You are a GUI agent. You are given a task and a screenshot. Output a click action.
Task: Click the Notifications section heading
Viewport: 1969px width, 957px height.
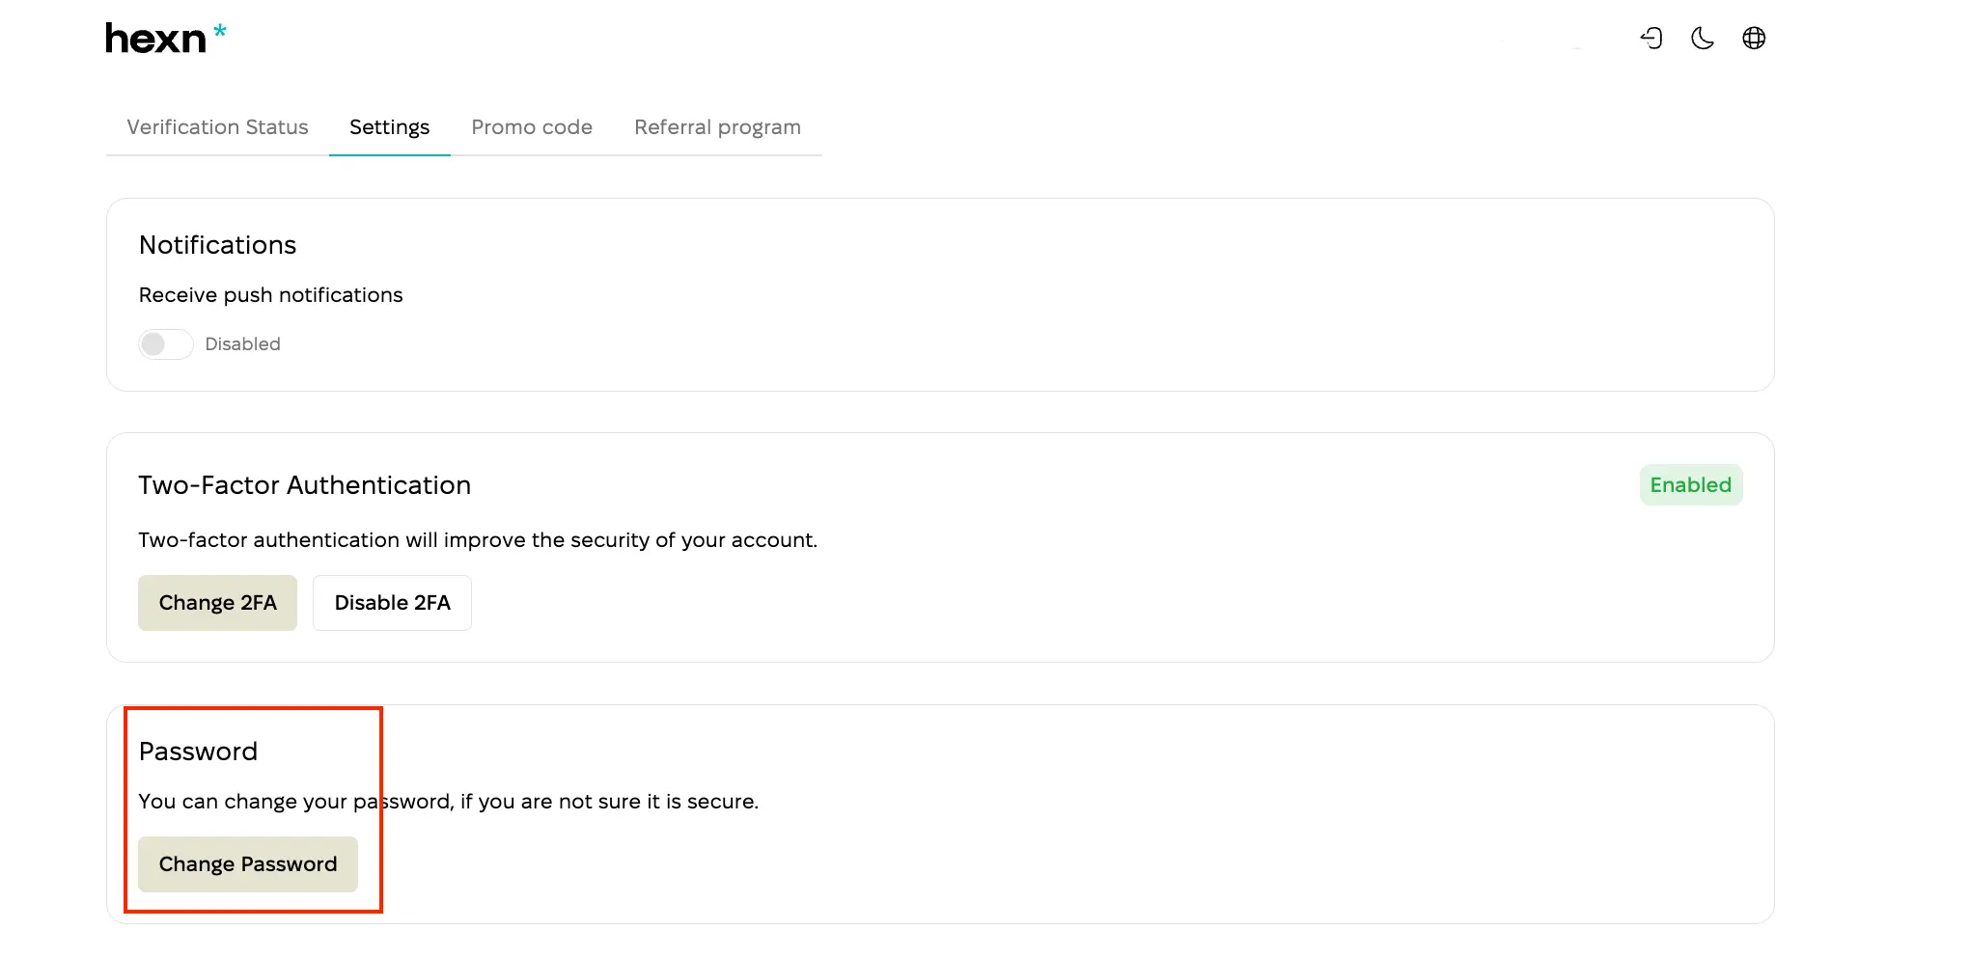coord(217,245)
